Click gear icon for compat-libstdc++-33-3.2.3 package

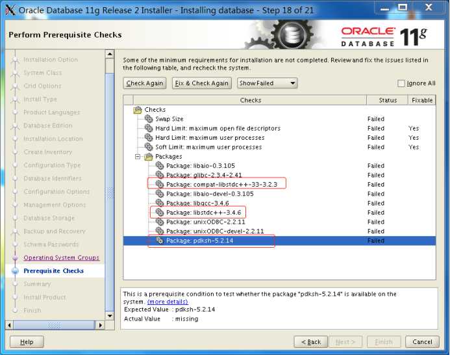pos(160,184)
